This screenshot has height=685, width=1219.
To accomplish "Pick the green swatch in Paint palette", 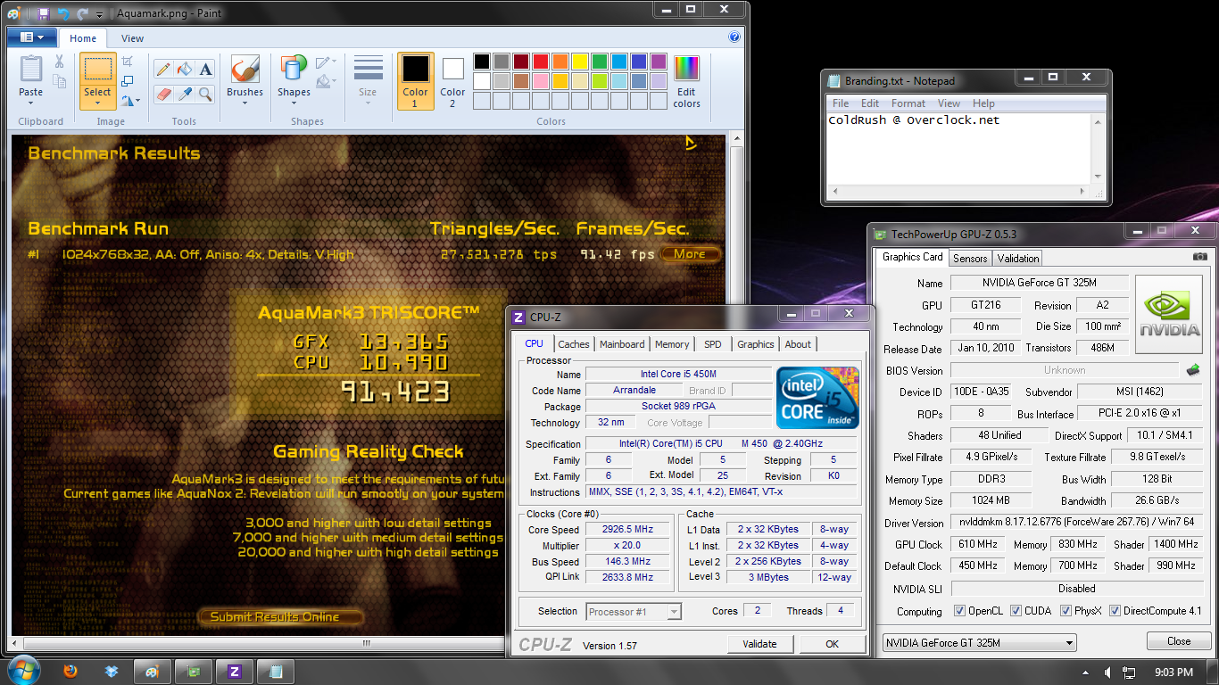I will 599,62.
